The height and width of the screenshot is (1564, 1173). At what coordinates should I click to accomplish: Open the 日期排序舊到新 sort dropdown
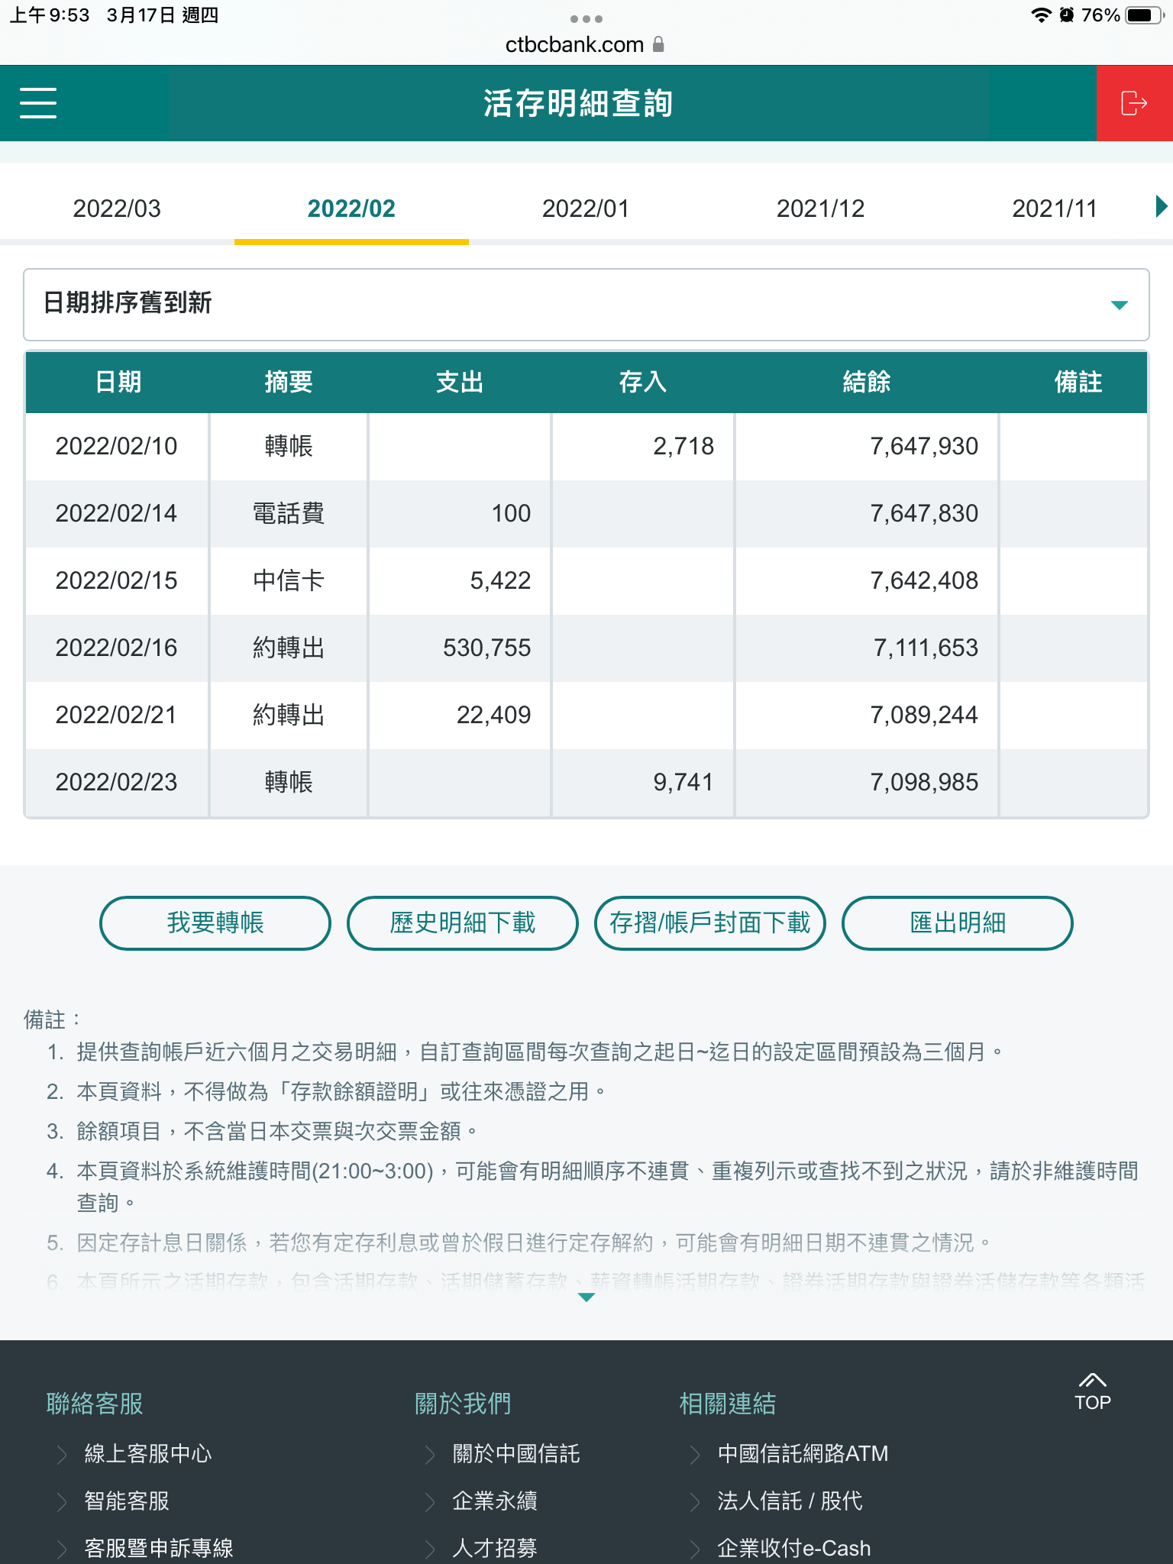586,304
